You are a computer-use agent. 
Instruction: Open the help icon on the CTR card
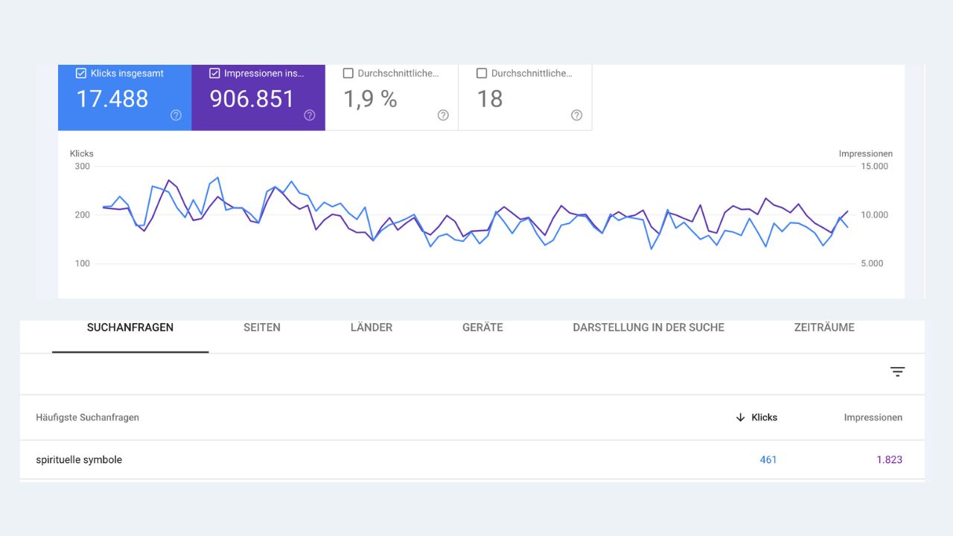(x=442, y=115)
